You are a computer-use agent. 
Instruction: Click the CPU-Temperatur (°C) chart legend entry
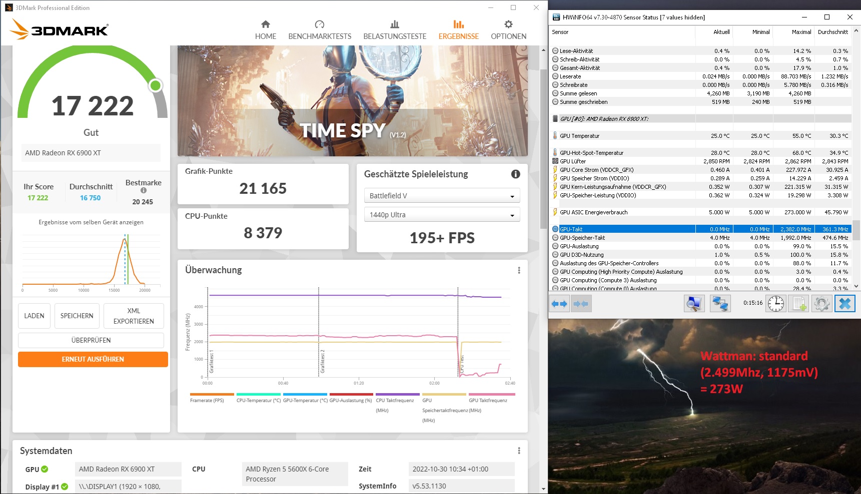point(259,398)
